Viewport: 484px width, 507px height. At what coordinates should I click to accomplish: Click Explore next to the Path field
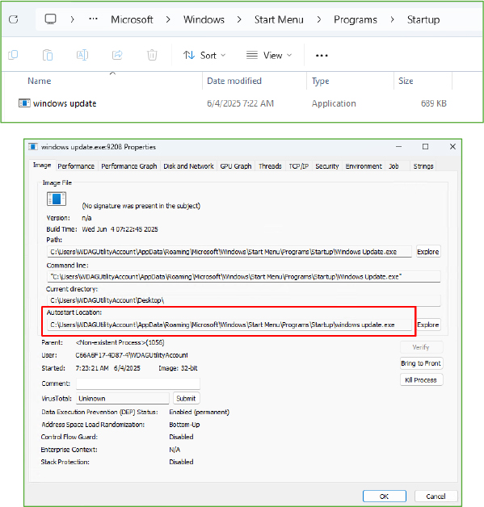[x=428, y=252]
